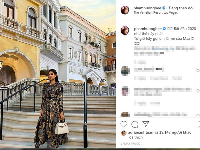Share post via paper plane icon
The image size is (200, 150).
(145, 124)
